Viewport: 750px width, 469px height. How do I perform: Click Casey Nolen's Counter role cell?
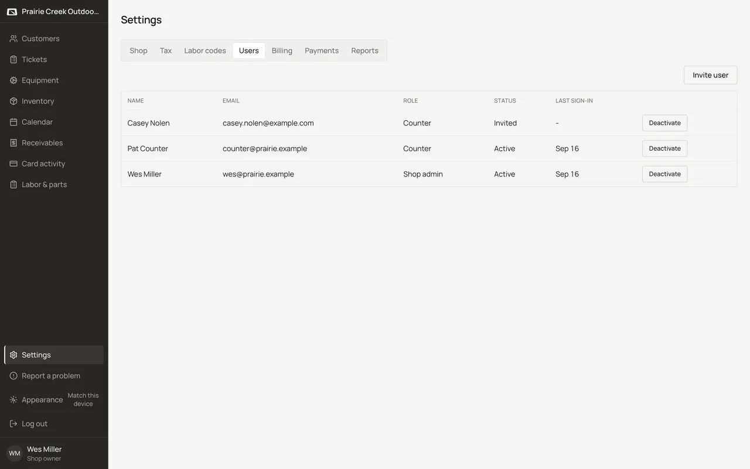(417, 123)
